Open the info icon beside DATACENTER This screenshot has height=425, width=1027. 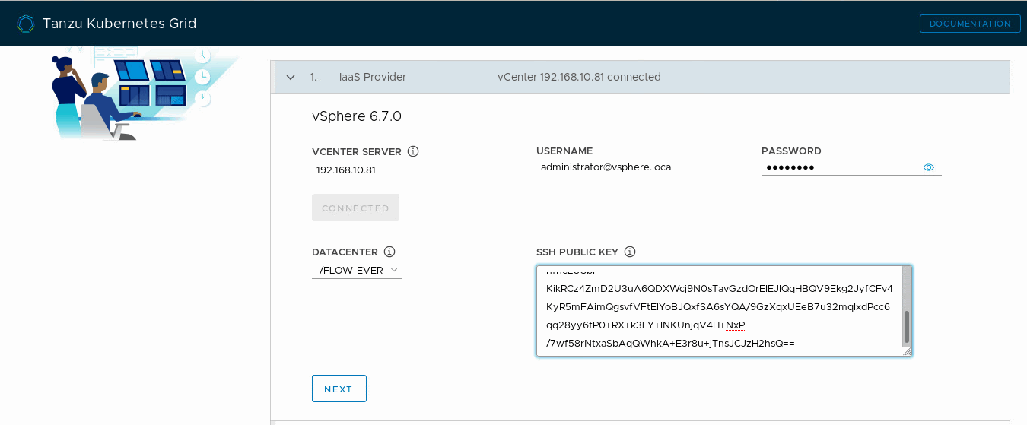click(389, 252)
